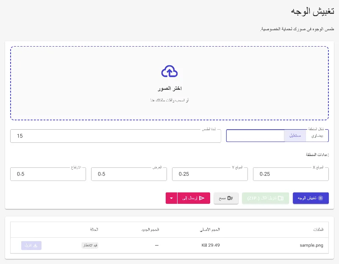Click the download all ZIP button

266,198
